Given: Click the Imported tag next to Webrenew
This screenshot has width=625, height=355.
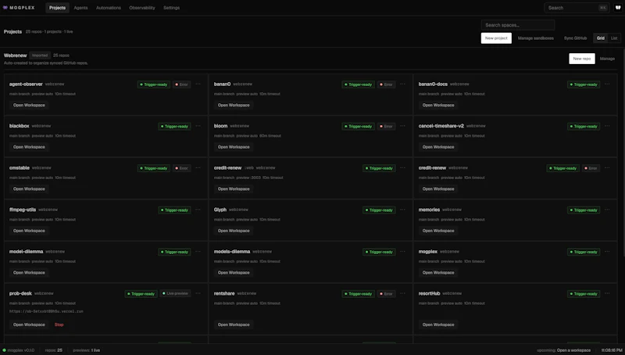Looking at the screenshot, I should (x=40, y=56).
